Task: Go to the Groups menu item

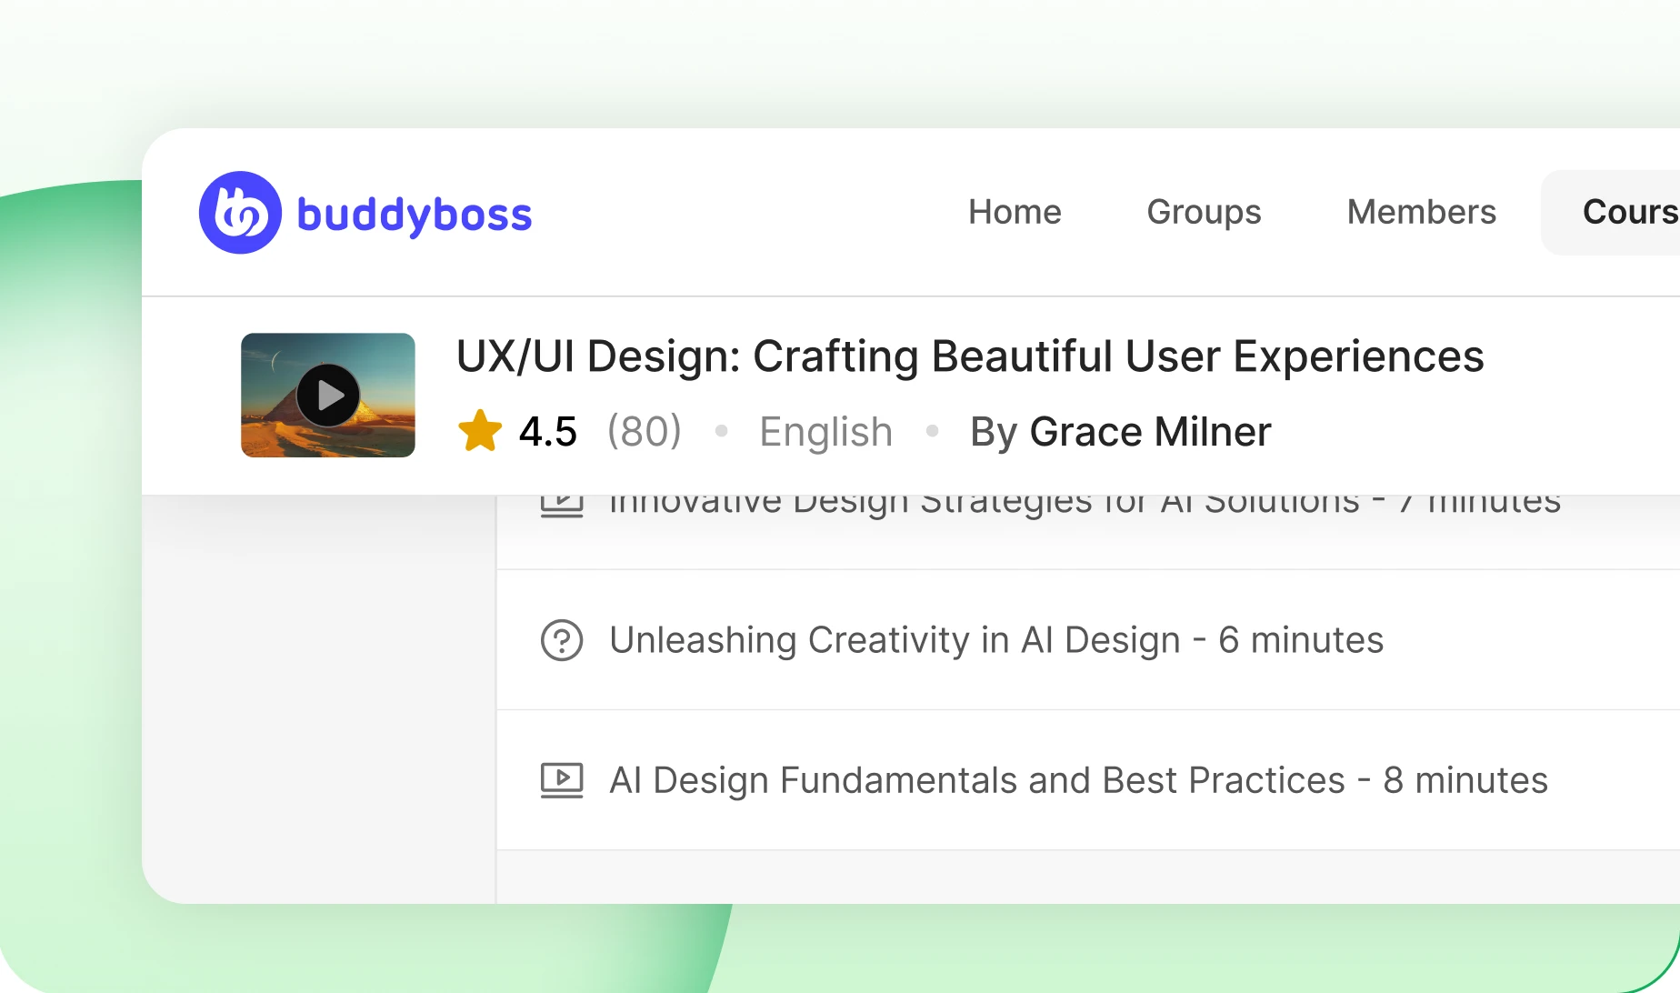Action: pyautogui.click(x=1204, y=212)
